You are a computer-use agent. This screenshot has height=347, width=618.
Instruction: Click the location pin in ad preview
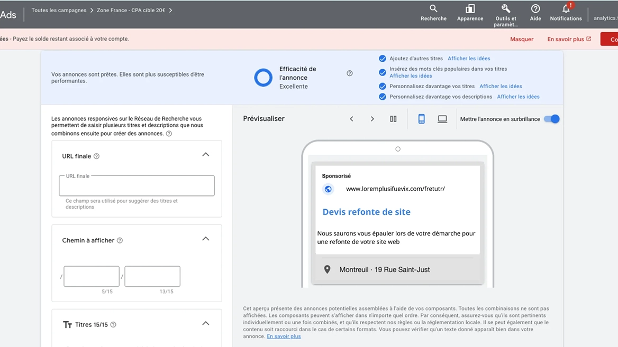coord(327,269)
